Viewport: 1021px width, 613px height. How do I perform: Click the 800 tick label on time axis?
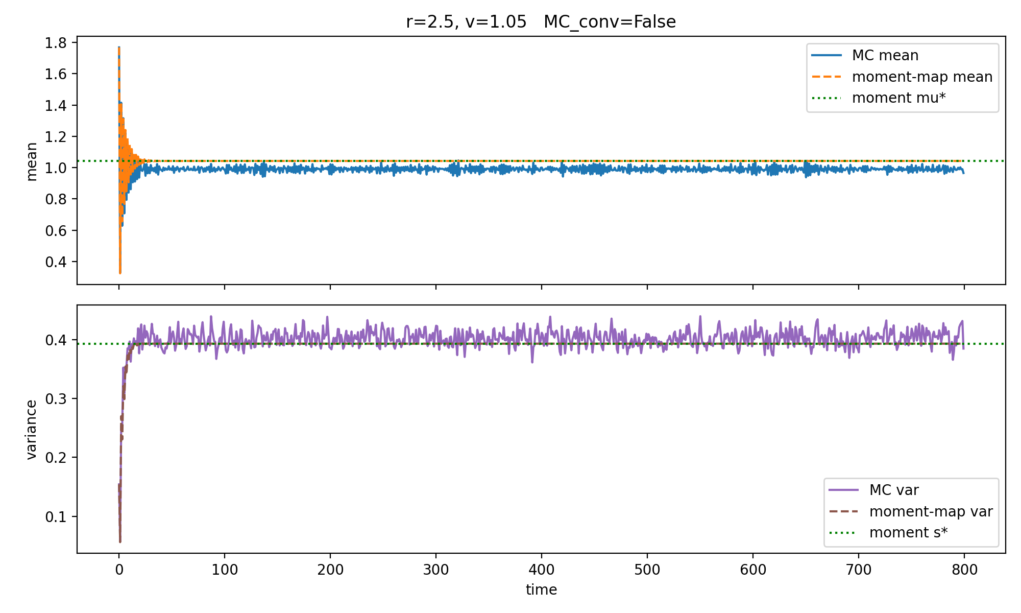point(964,570)
